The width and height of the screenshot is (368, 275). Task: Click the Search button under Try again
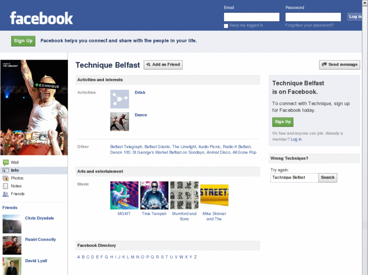pyautogui.click(x=328, y=178)
